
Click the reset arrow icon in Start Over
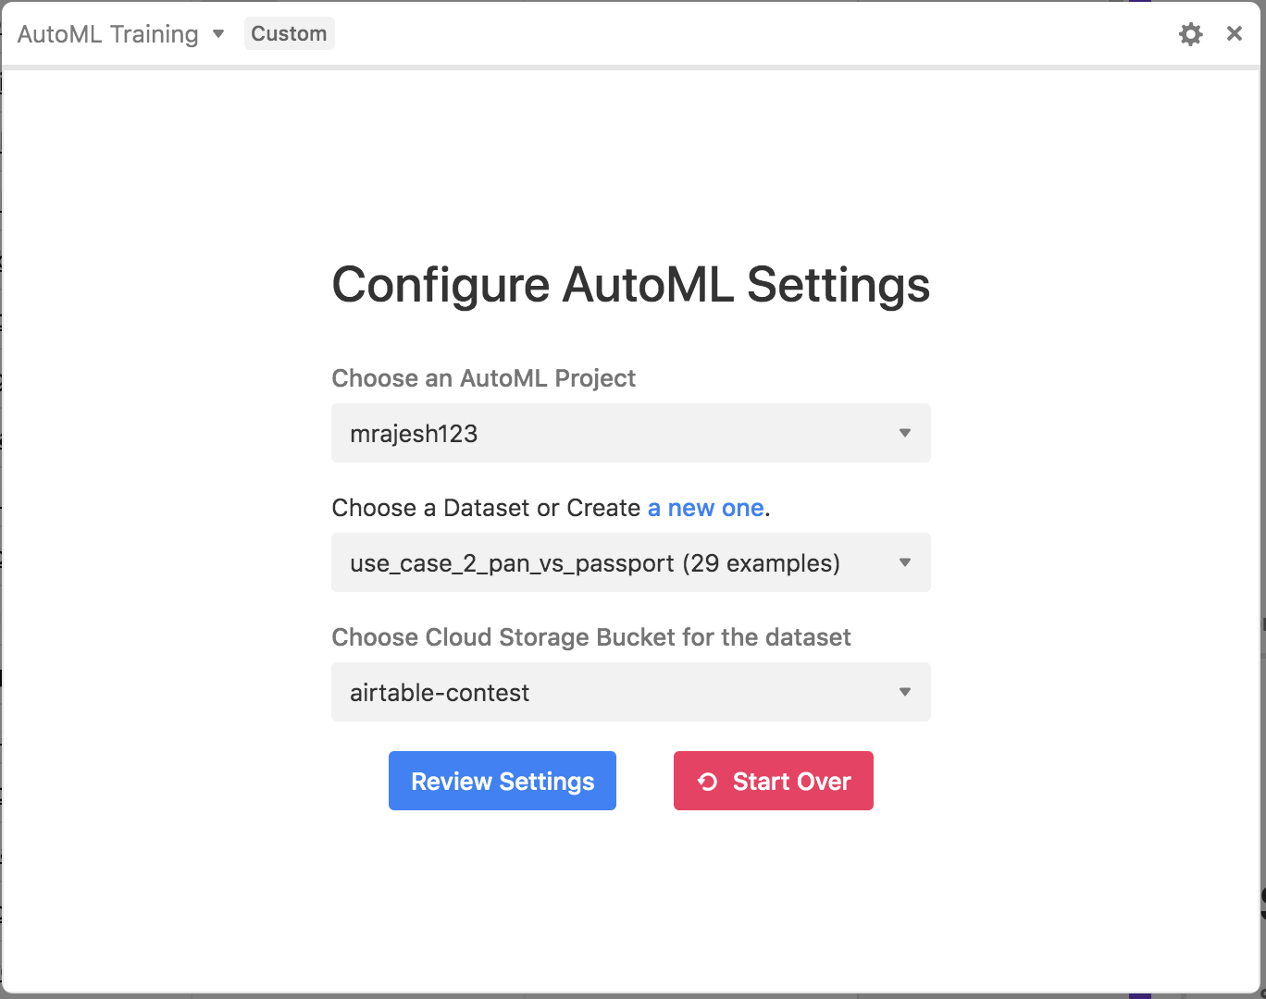[708, 782]
